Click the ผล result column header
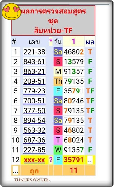 click(x=90, y=42)
